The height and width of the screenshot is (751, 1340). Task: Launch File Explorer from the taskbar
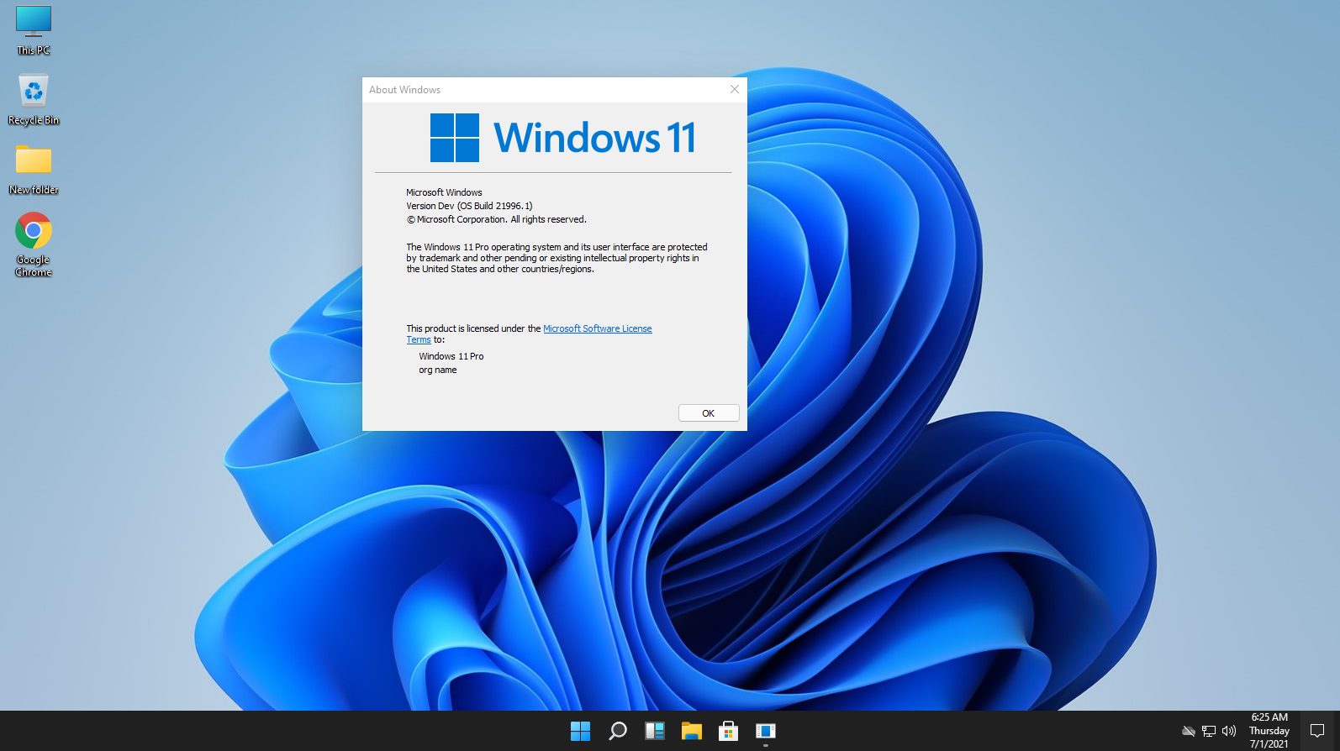[x=692, y=731]
